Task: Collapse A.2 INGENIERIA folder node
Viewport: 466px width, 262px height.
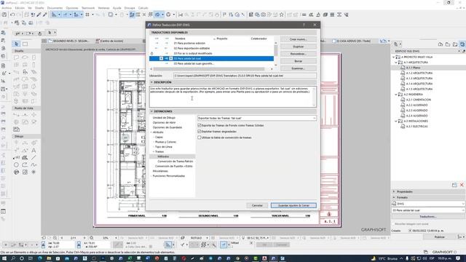Action: 396,95
